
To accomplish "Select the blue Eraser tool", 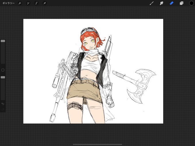I will (171, 3).
